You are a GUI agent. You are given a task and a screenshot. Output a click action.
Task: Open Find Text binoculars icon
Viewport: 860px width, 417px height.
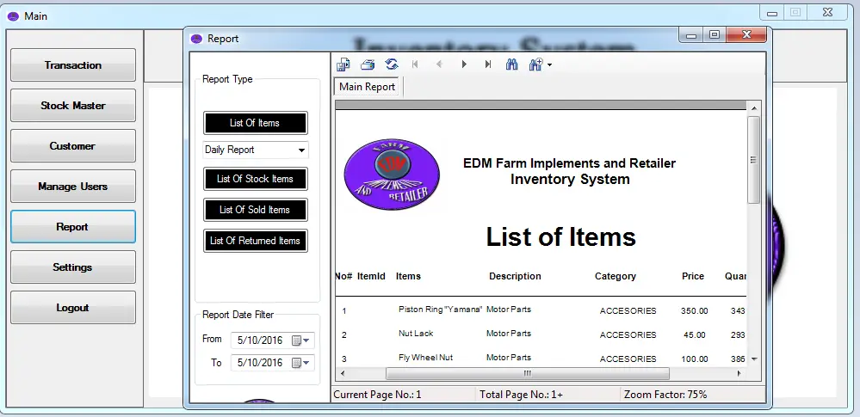point(511,64)
